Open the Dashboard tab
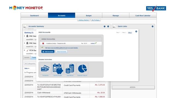175x98 pixels. pyautogui.click(x=34, y=16)
